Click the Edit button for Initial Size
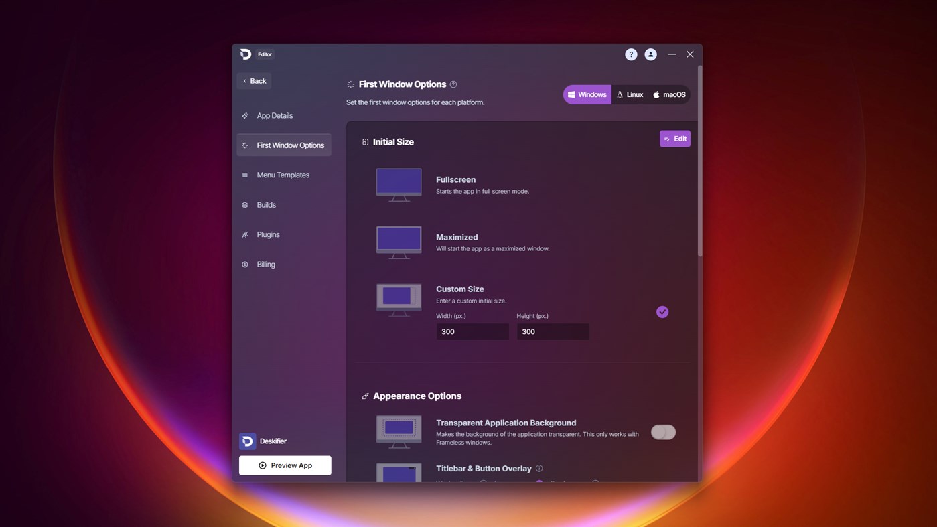 (x=675, y=139)
